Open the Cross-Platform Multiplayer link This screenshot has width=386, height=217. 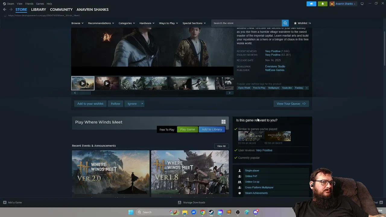pos(259,187)
